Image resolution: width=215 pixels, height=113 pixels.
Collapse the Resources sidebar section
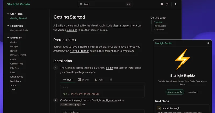click(x=8, y=26)
